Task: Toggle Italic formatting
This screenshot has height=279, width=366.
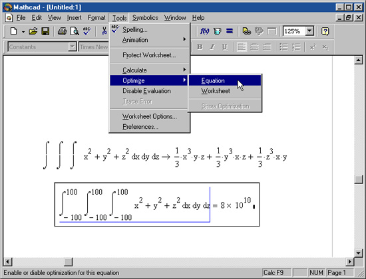Action: (212, 47)
